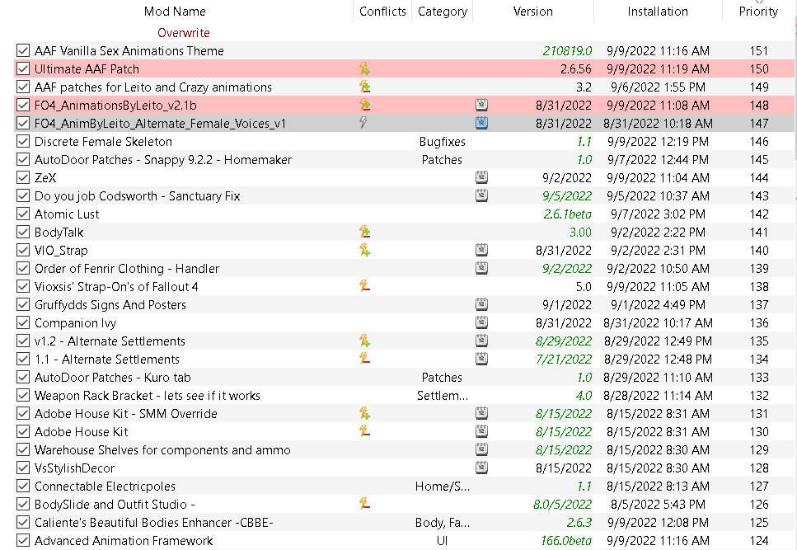The height and width of the screenshot is (550, 797).
Task: Toggle BodyTalk mod checkbox
Action: click(x=23, y=233)
